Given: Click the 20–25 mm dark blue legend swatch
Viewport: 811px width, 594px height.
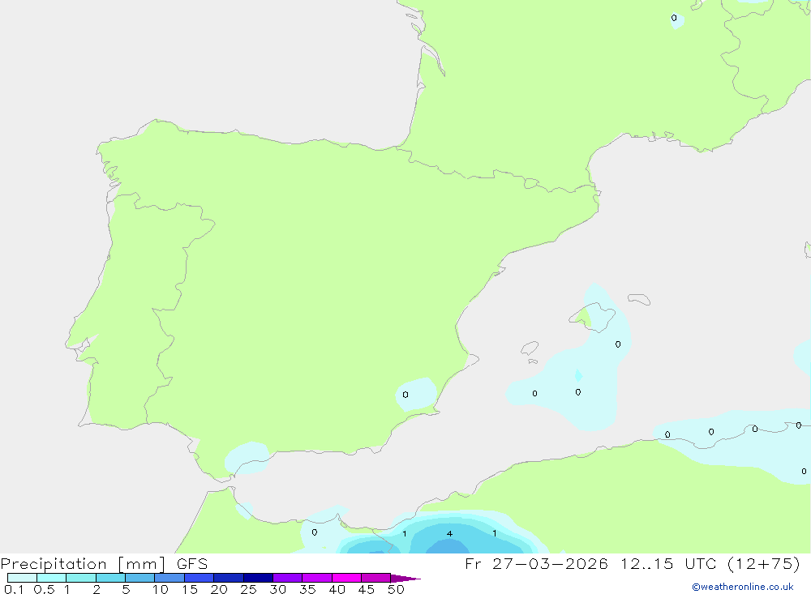Looking at the screenshot, I should (229, 578).
